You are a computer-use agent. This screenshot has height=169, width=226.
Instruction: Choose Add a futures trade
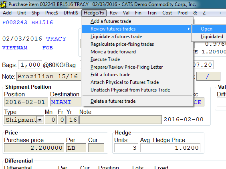click(137, 21)
